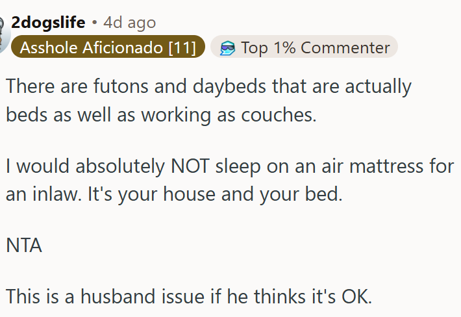Click the "4d ago" comment timestamp
The height and width of the screenshot is (317, 461).
pyautogui.click(x=130, y=23)
